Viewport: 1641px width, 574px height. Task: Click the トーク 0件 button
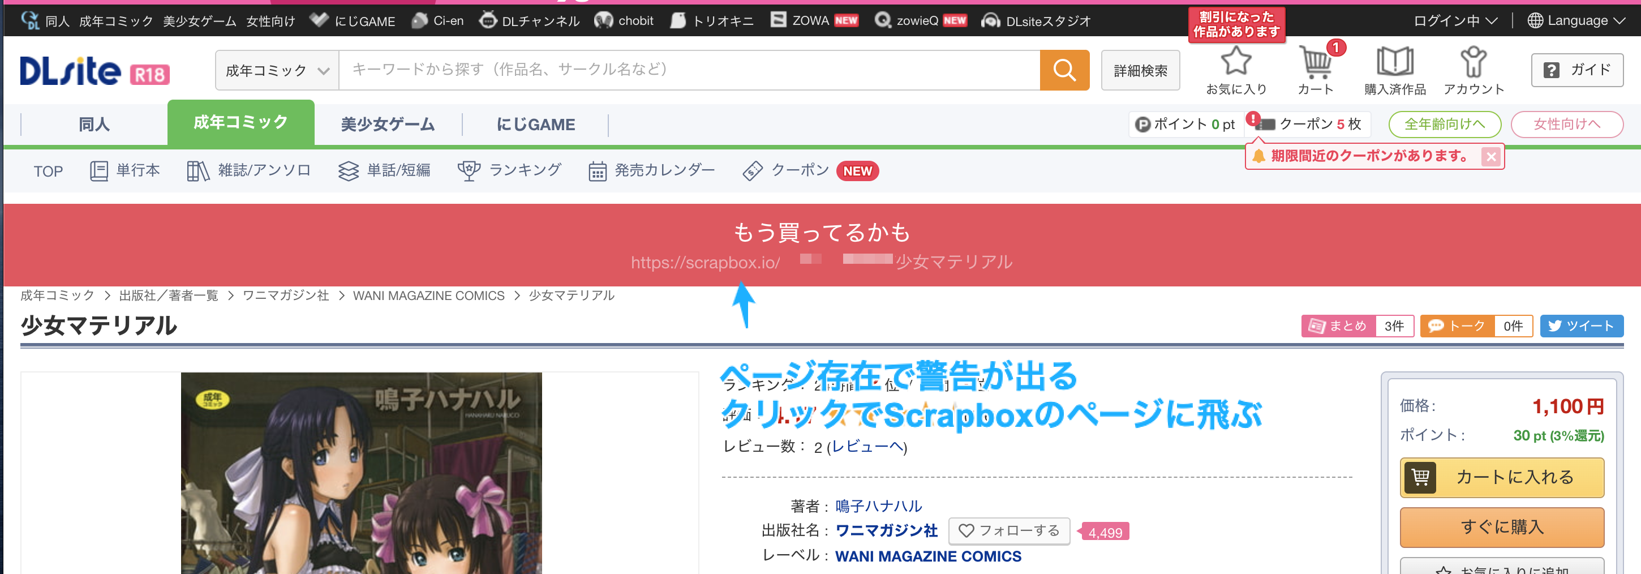coord(1477,326)
